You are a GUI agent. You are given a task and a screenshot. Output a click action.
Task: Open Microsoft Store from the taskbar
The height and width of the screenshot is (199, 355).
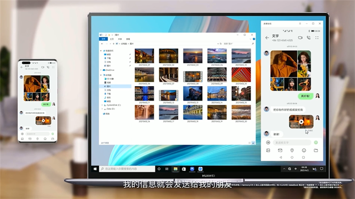[184, 169]
